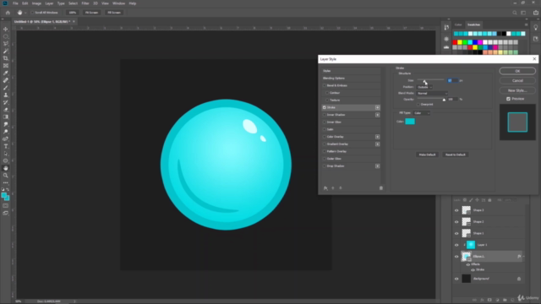Enable the Inner Shadow checkbox
This screenshot has height=304, width=541.
(325, 115)
